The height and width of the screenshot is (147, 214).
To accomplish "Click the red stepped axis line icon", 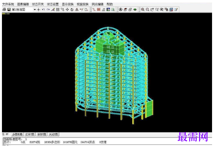I will tap(94, 9).
